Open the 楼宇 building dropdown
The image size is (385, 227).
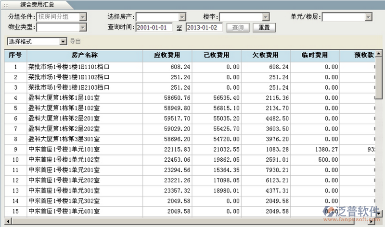[x=265, y=17]
